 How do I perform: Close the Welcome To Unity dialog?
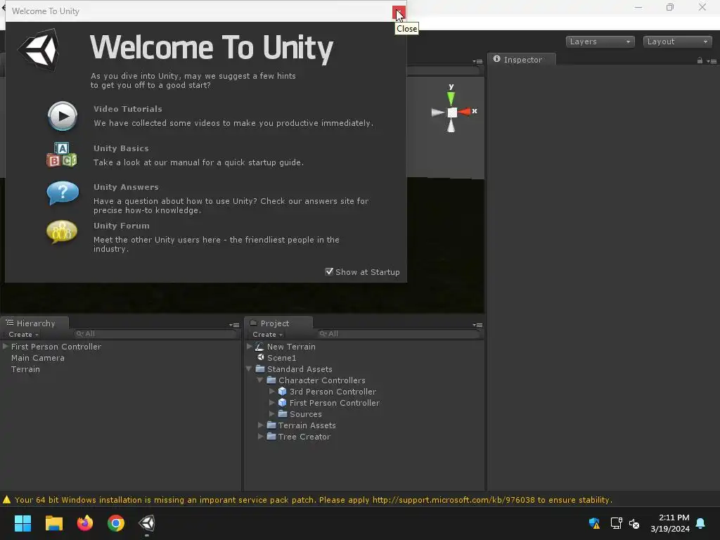click(399, 13)
